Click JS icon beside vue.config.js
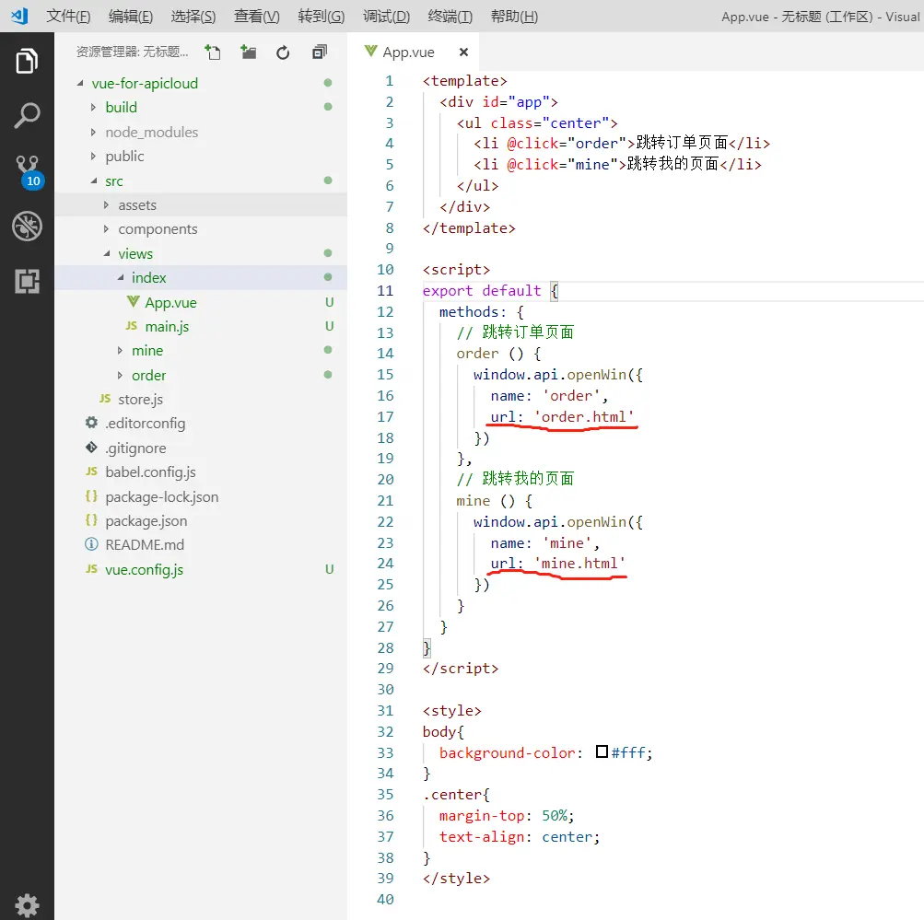The height and width of the screenshot is (920, 924). tap(91, 568)
